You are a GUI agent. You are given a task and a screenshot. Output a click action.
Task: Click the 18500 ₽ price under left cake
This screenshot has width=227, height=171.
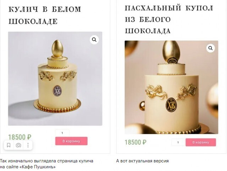20,137
